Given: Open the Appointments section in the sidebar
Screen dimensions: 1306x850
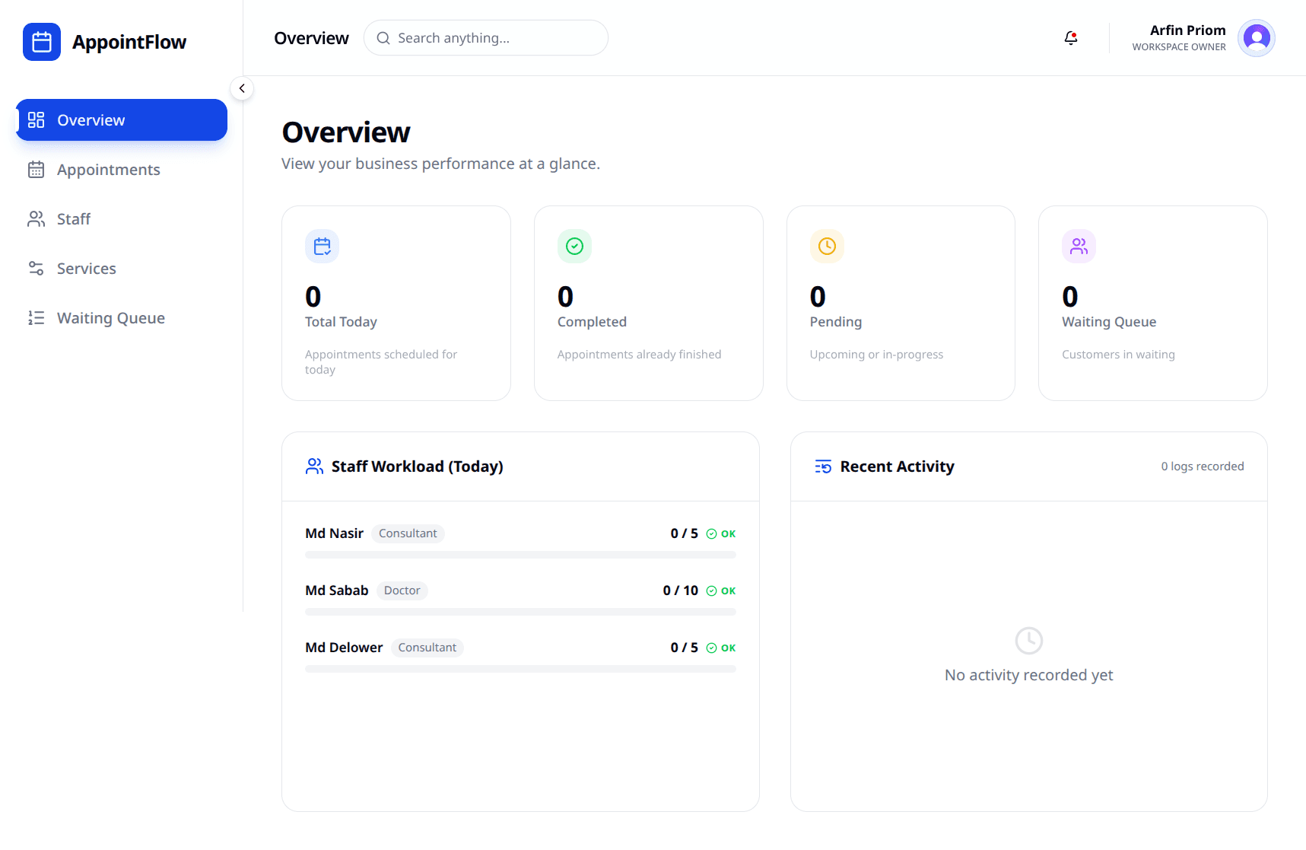Looking at the screenshot, I should coord(107,169).
